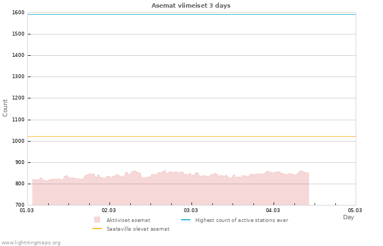Click the chart title 'Asemat viimeiset 3 days'
This screenshot has width=383, height=246.
coord(191,5)
